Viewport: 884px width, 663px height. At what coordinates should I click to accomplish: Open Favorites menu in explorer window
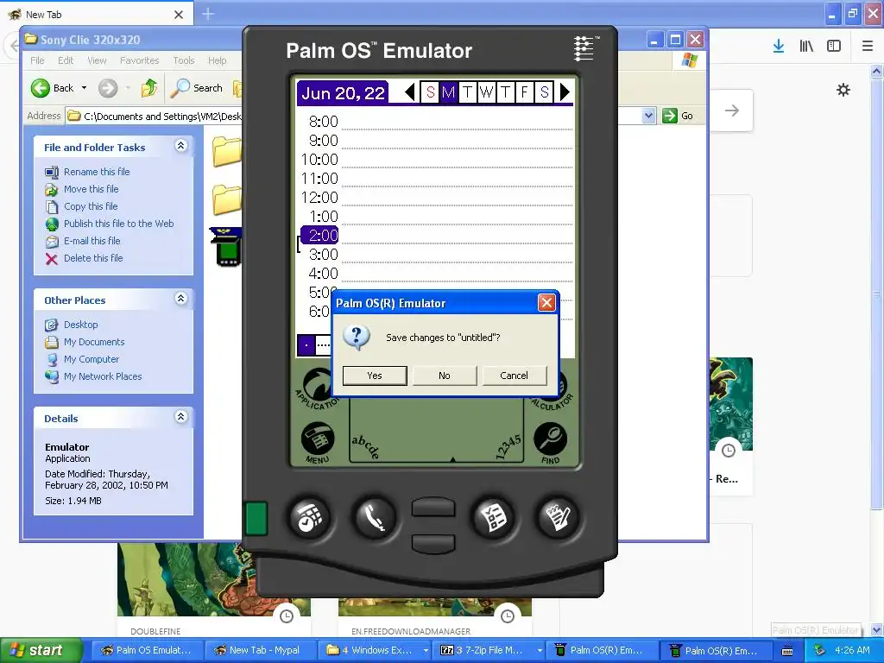139,60
